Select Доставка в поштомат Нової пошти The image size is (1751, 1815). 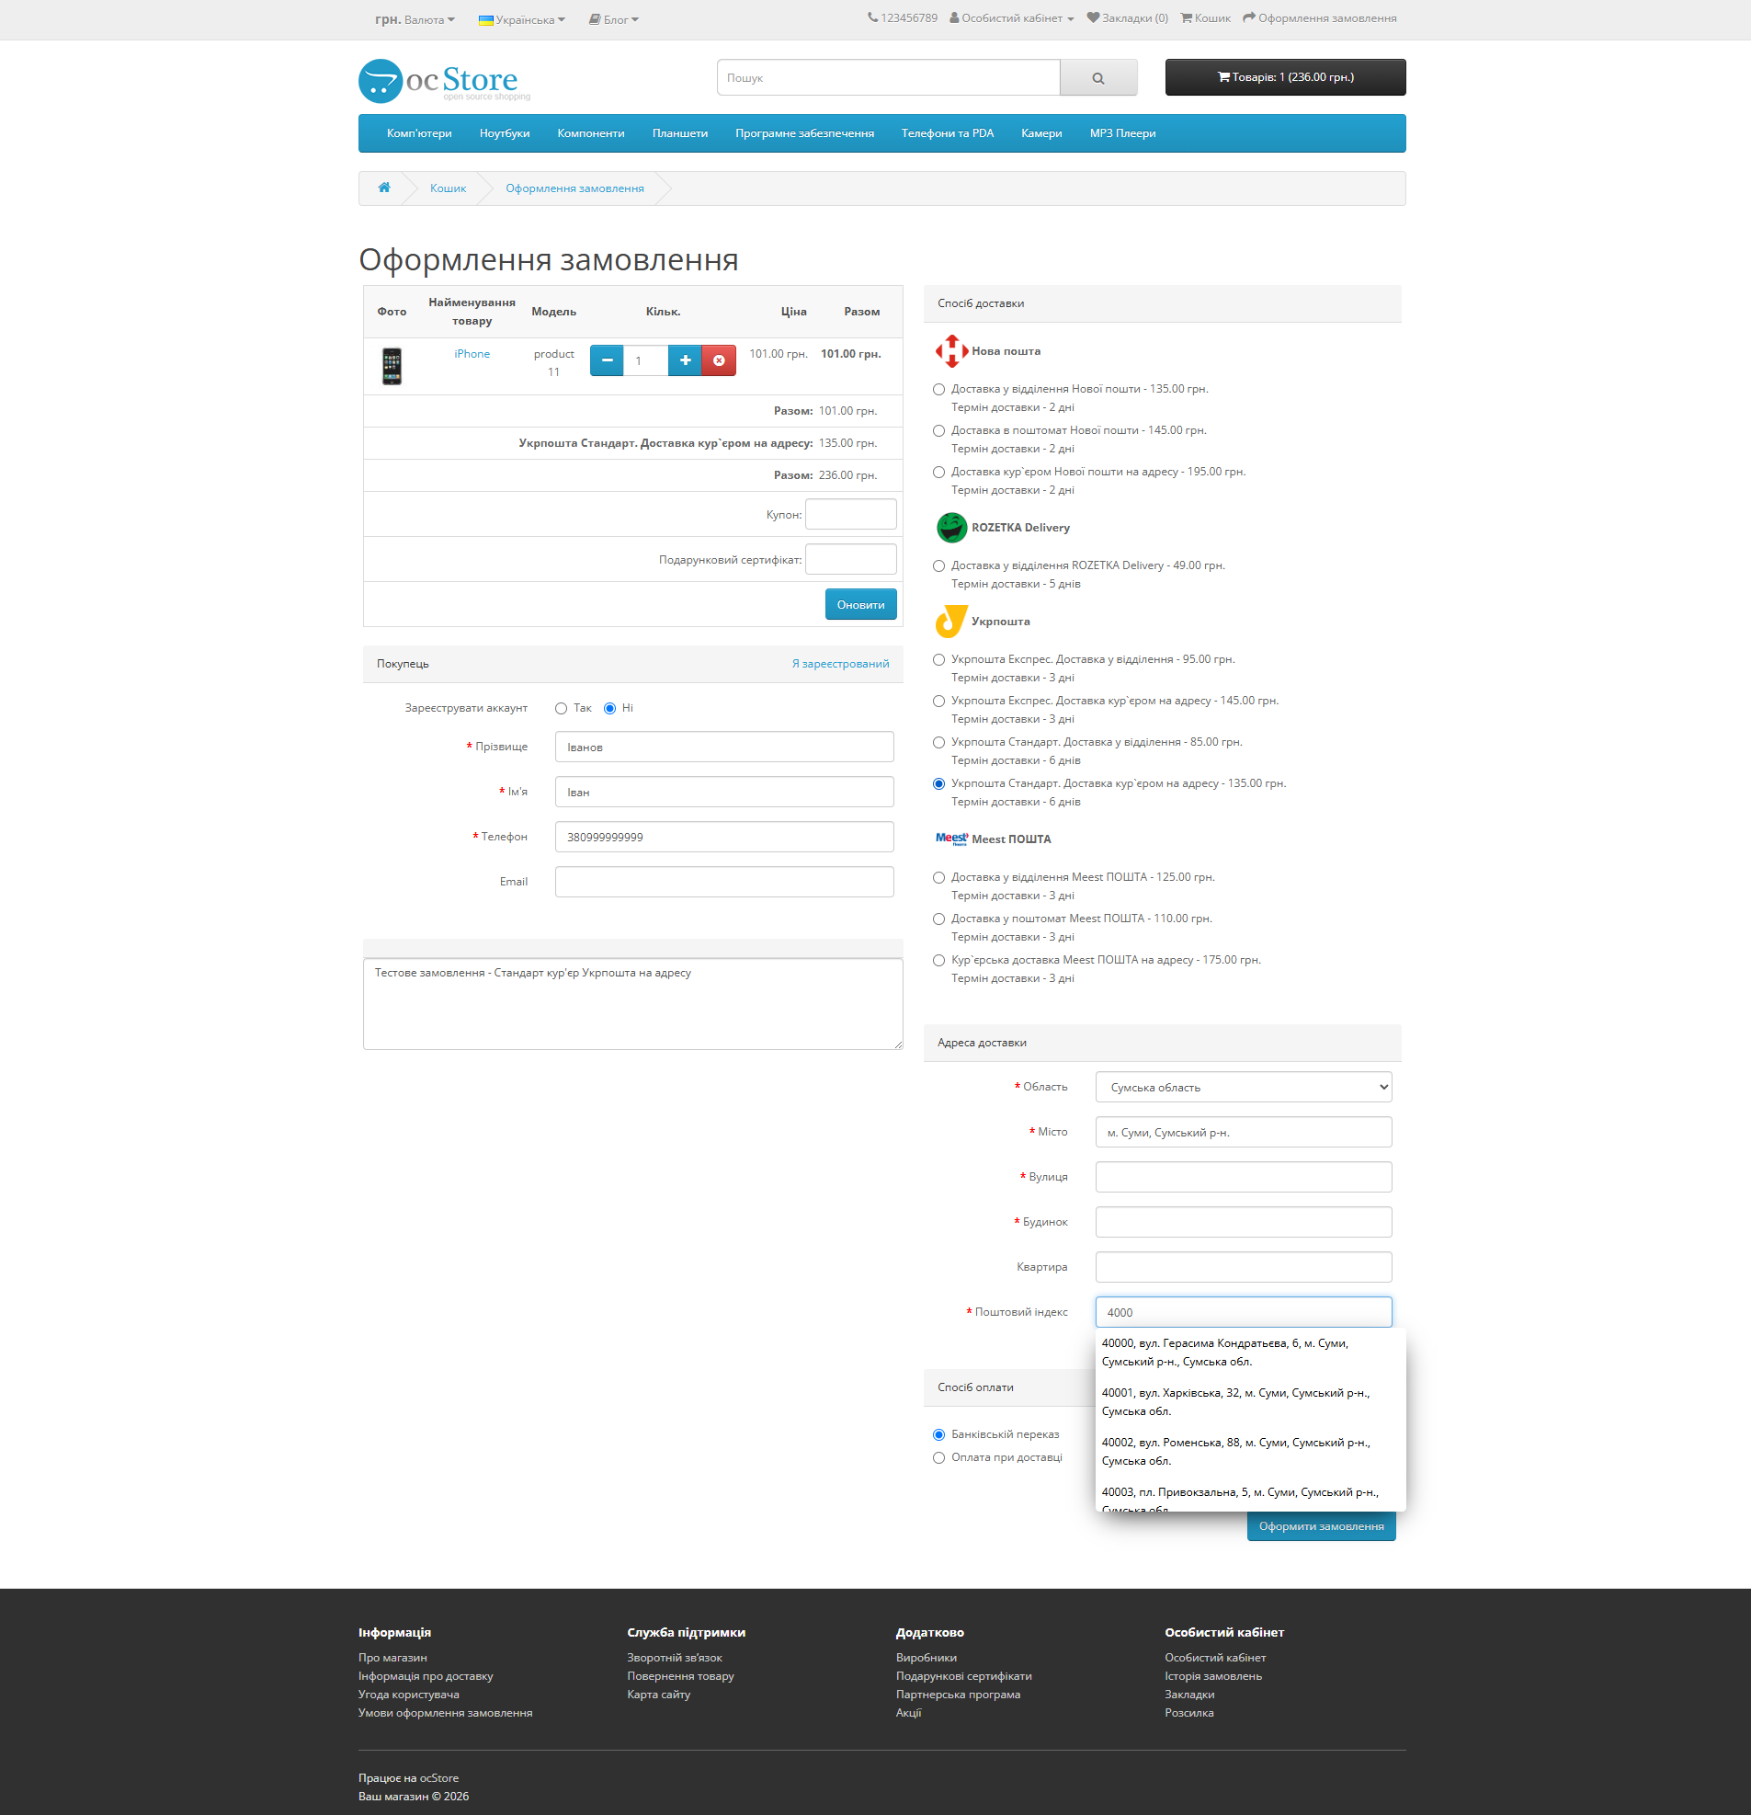(939, 431)
